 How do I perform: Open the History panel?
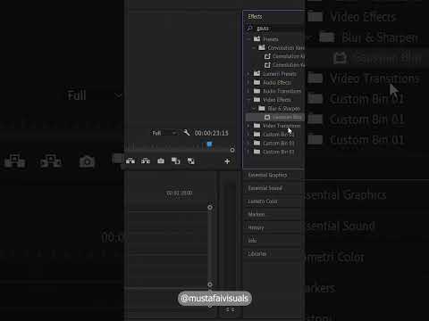point(256,227)
